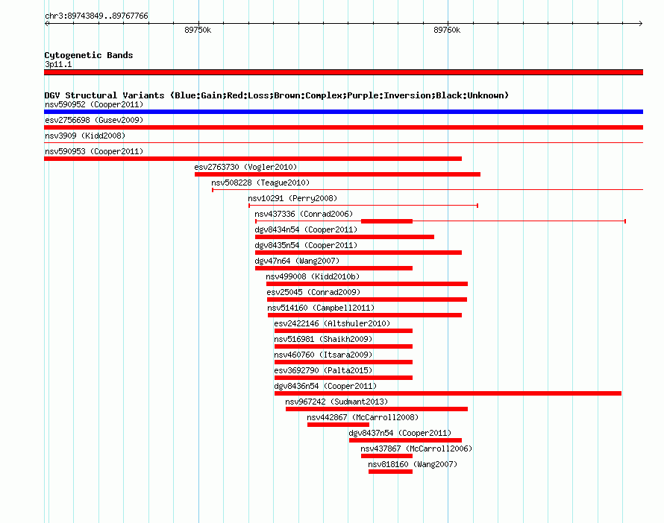
Task: Click the long red bar under dgv8436n54
Action: (448, 393)
